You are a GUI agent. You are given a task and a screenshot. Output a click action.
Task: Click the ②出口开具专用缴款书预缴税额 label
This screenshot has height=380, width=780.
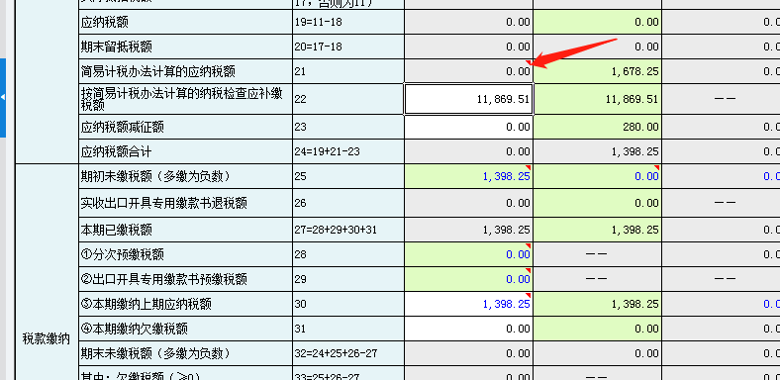click(x=163, y=279)
